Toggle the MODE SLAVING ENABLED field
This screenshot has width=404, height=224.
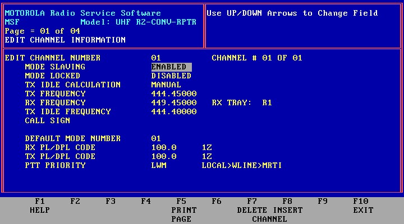(x=171, y=67)
